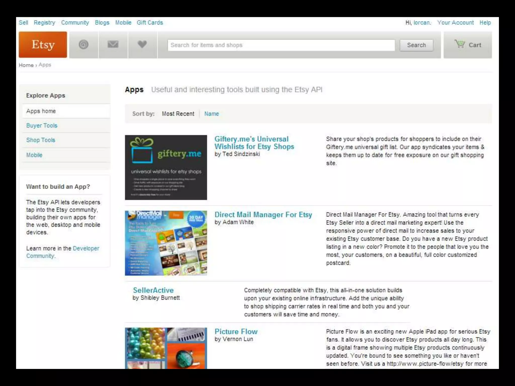Open the favorites heart icon
This screenshot has width=515, height=386.
click(142, 44)
